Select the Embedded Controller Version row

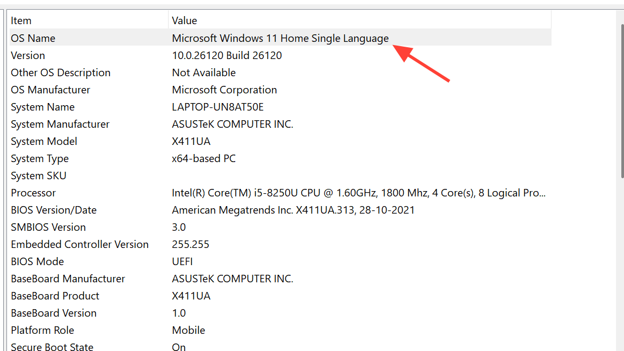(79, 244)
